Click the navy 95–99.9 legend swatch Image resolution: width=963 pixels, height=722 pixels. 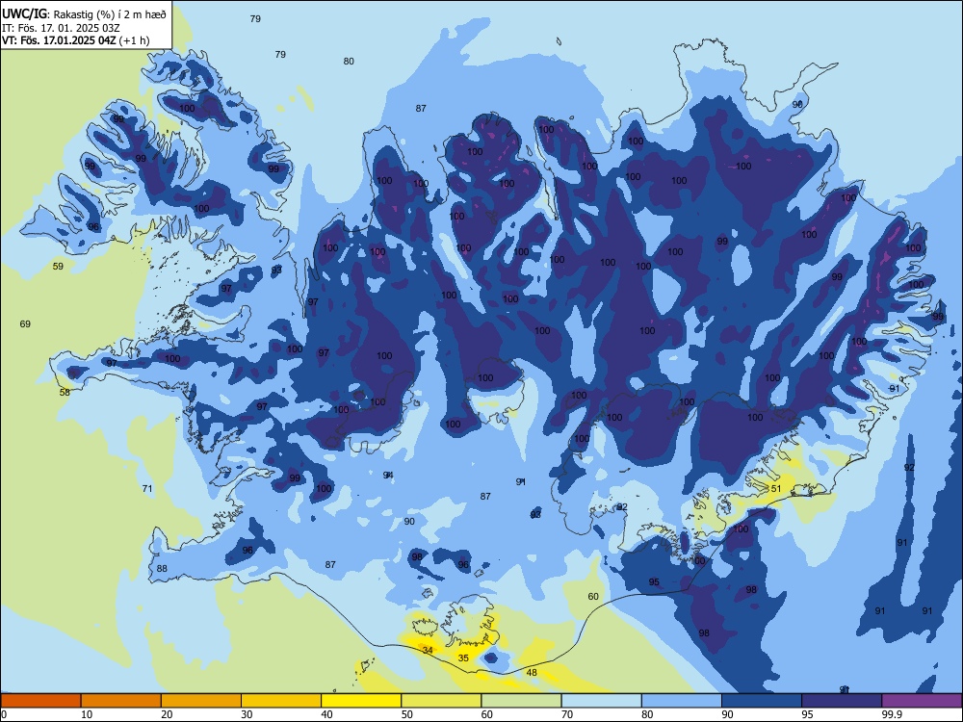click(842, 701)
